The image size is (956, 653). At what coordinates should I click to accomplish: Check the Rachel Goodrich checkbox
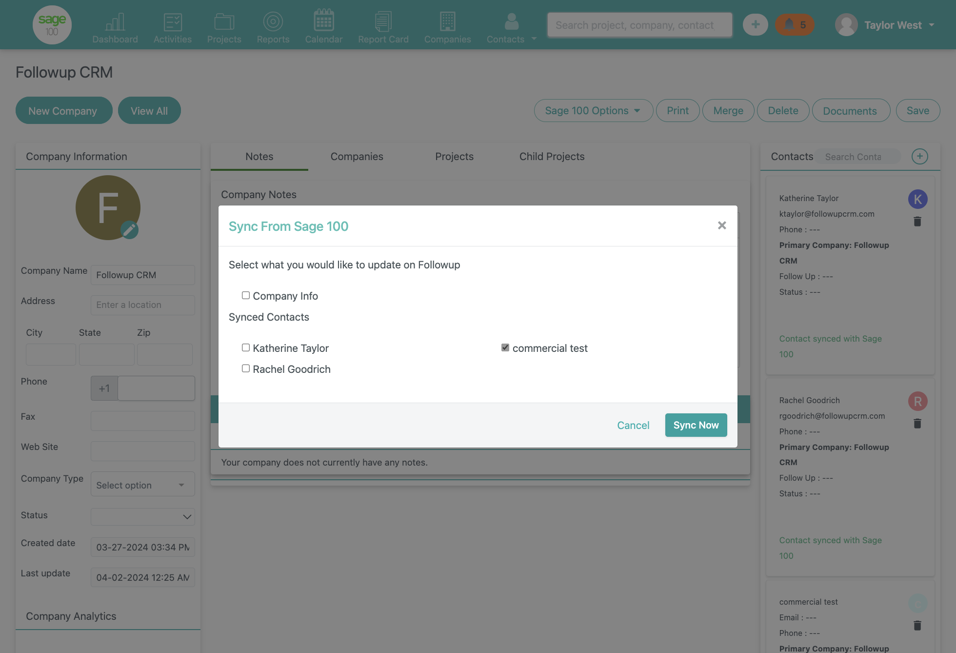pos(246,368)
